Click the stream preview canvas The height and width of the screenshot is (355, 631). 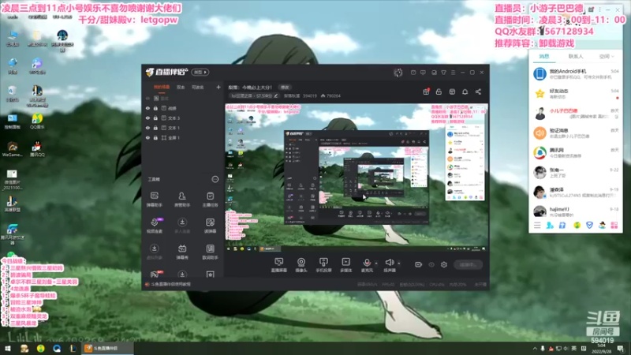[357, 178]
